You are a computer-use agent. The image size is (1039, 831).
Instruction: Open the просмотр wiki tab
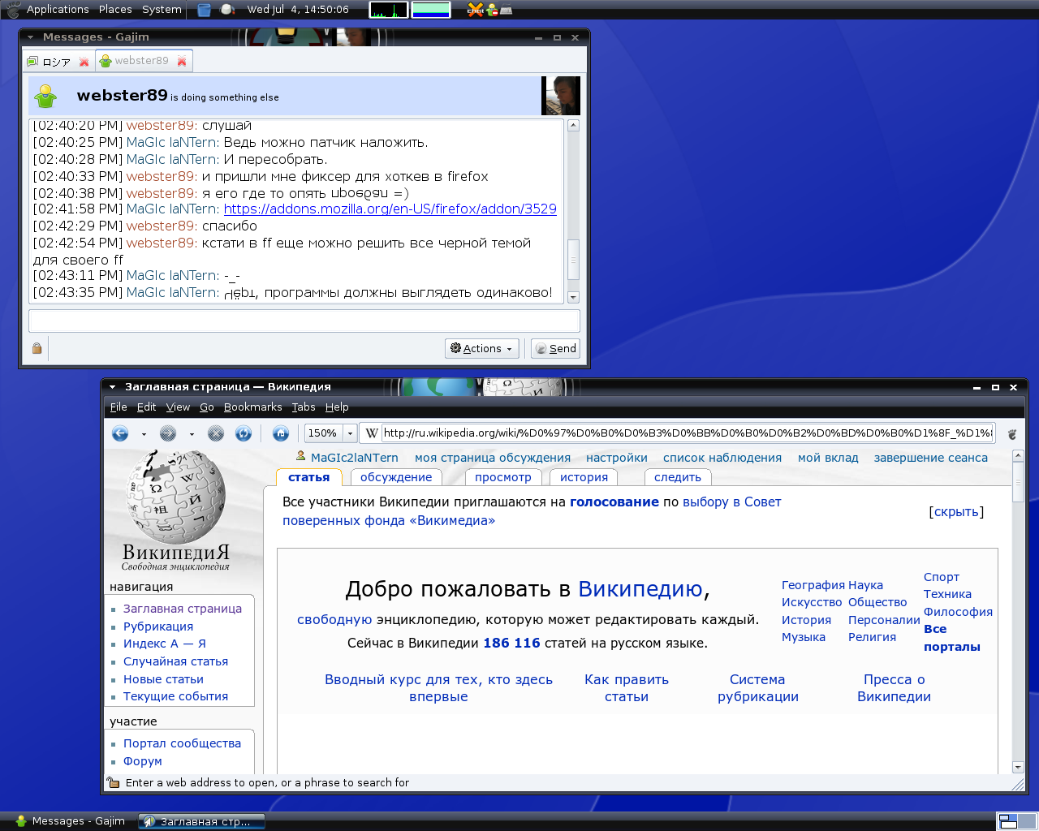[503, 477]
